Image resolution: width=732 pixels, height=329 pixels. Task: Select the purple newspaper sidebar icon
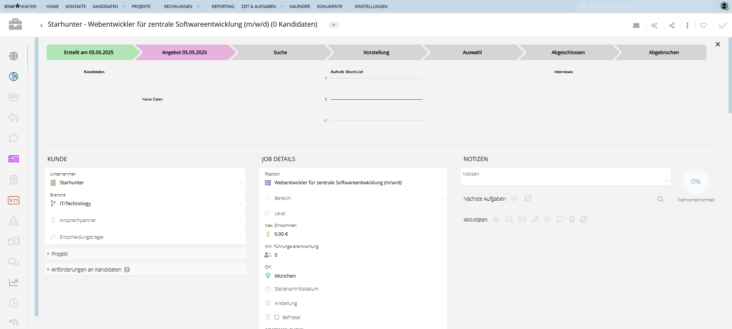(x=14, y=159)
